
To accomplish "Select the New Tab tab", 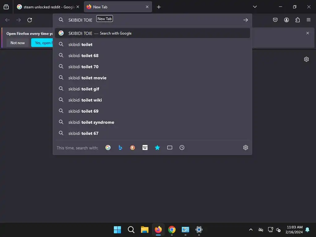I will tap(118, 7).
